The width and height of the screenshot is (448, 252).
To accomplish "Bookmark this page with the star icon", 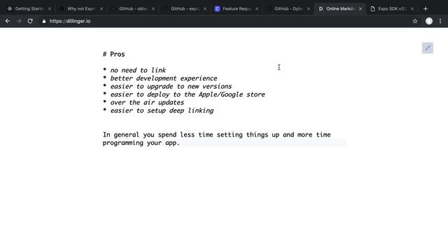I will click(415, 21).
